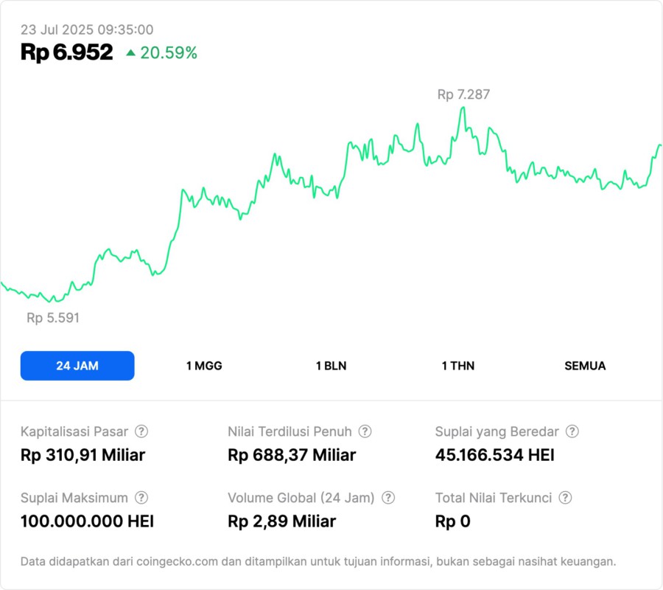Click the Rp 310,91 Miliar market cap value
663x590 pixels.
coord(83,455)
